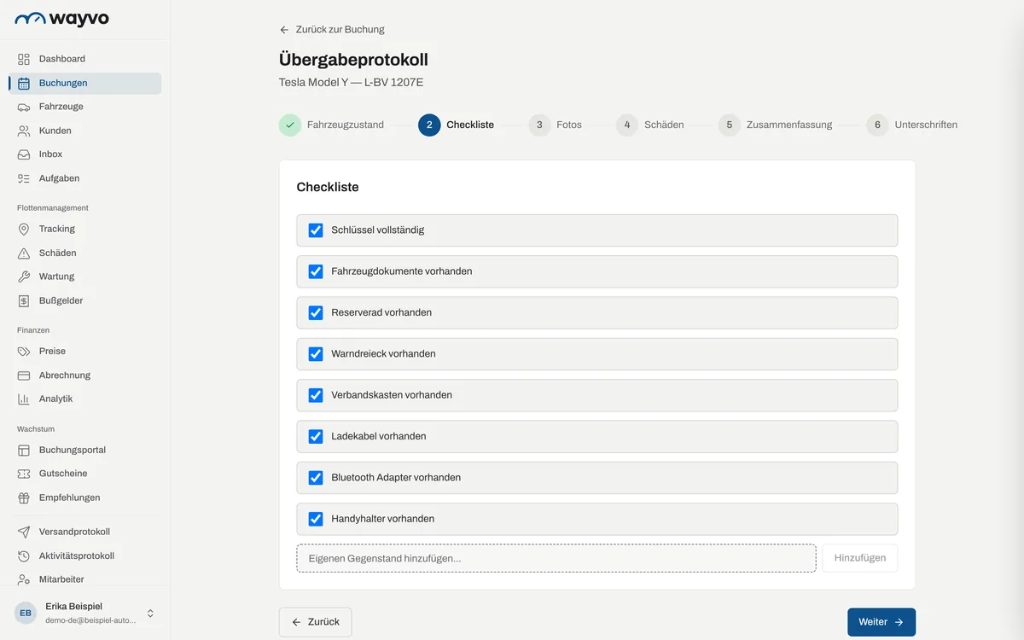Click the Empfehlungen gift icon
Screen dimensions: 1024x640
tap(24, 497)
